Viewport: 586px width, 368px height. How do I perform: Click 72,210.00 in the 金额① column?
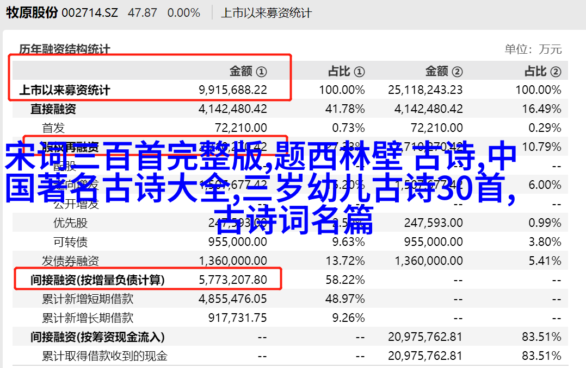point(241,128)
